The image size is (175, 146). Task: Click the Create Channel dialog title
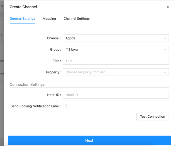(x=23, y=7)
